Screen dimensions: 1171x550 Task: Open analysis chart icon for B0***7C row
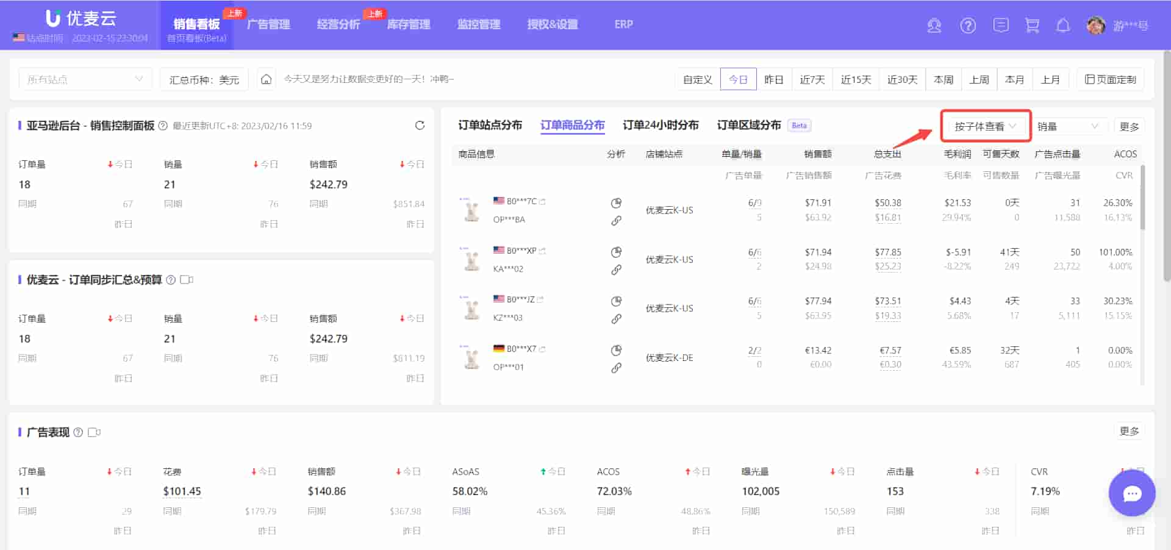(617, 203)
